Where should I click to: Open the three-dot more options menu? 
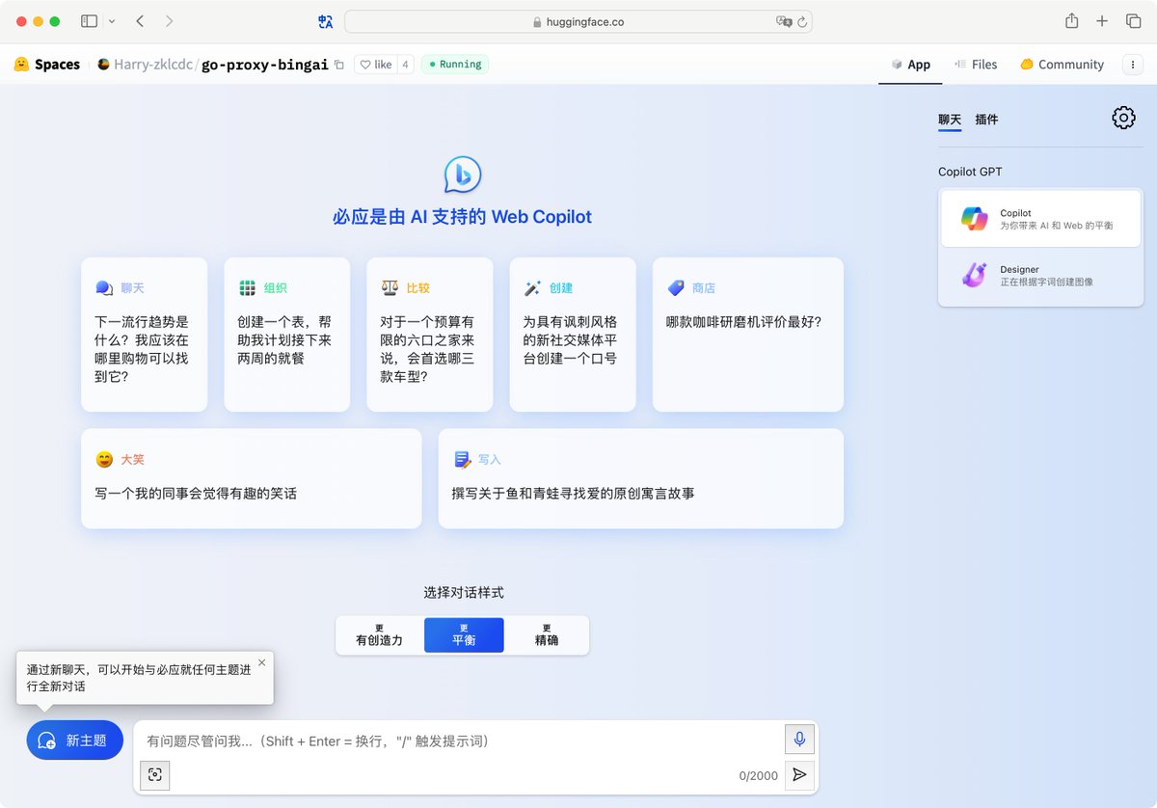pyautogui.click(x=1132, y=65)
